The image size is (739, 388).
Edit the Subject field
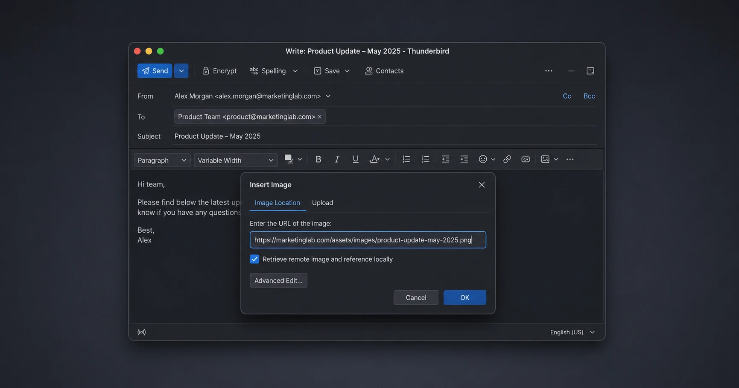point(384,136)
